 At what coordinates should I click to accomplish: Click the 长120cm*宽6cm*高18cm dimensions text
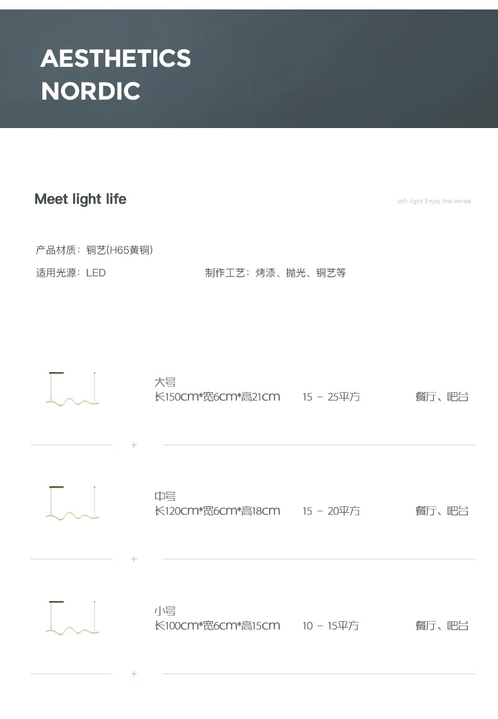217,511
